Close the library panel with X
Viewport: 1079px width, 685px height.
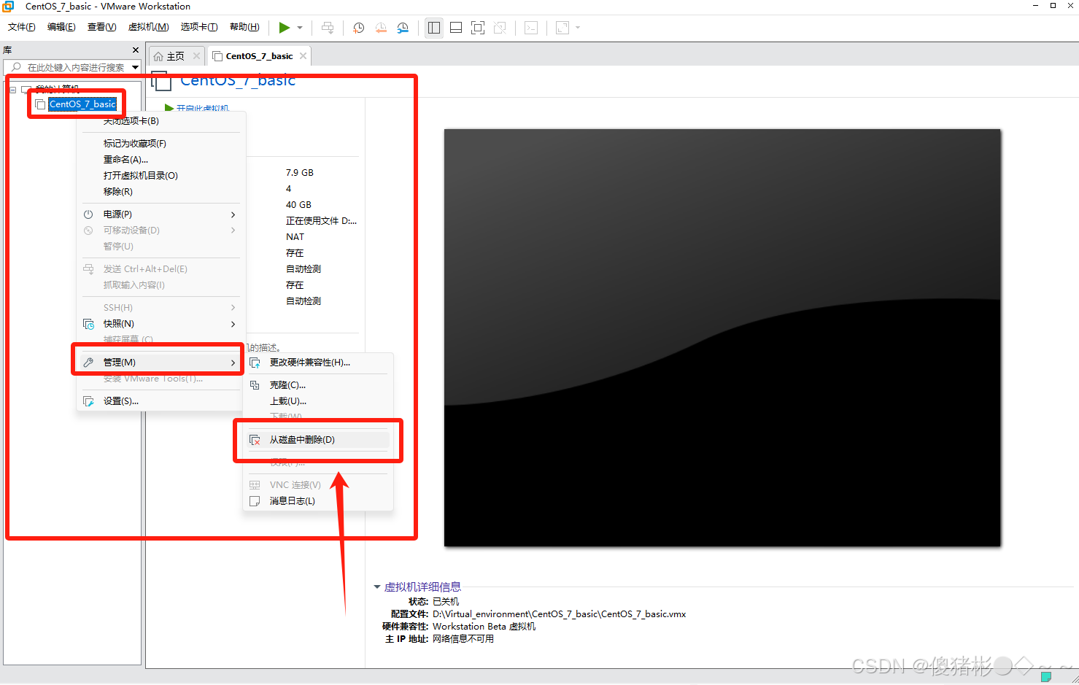point(136,50)
